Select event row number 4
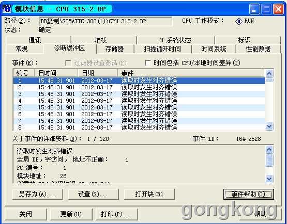This screenshot has height=224, width=287. click(x=139, y=101)
